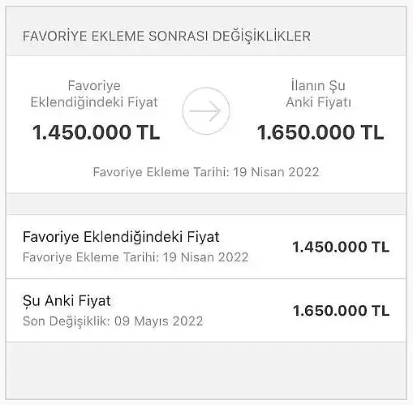Image resolution: width=413 pixels, height=405 pixels.
Task: Click the circular arrow icon between prices
Action: point(206,111)
